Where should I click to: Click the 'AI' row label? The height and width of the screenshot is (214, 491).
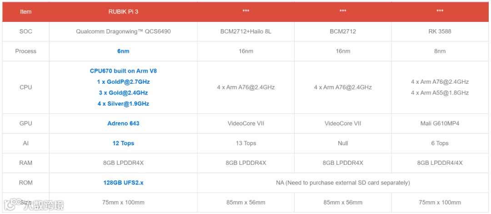25,143
